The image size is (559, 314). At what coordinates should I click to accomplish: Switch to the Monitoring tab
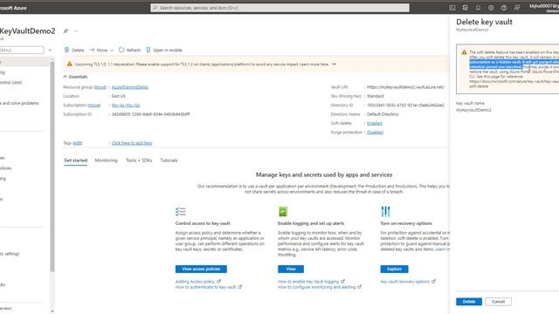[x=106, y=160]
